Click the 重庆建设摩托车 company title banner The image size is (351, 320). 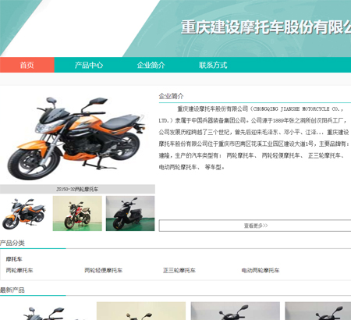(266, 27)
